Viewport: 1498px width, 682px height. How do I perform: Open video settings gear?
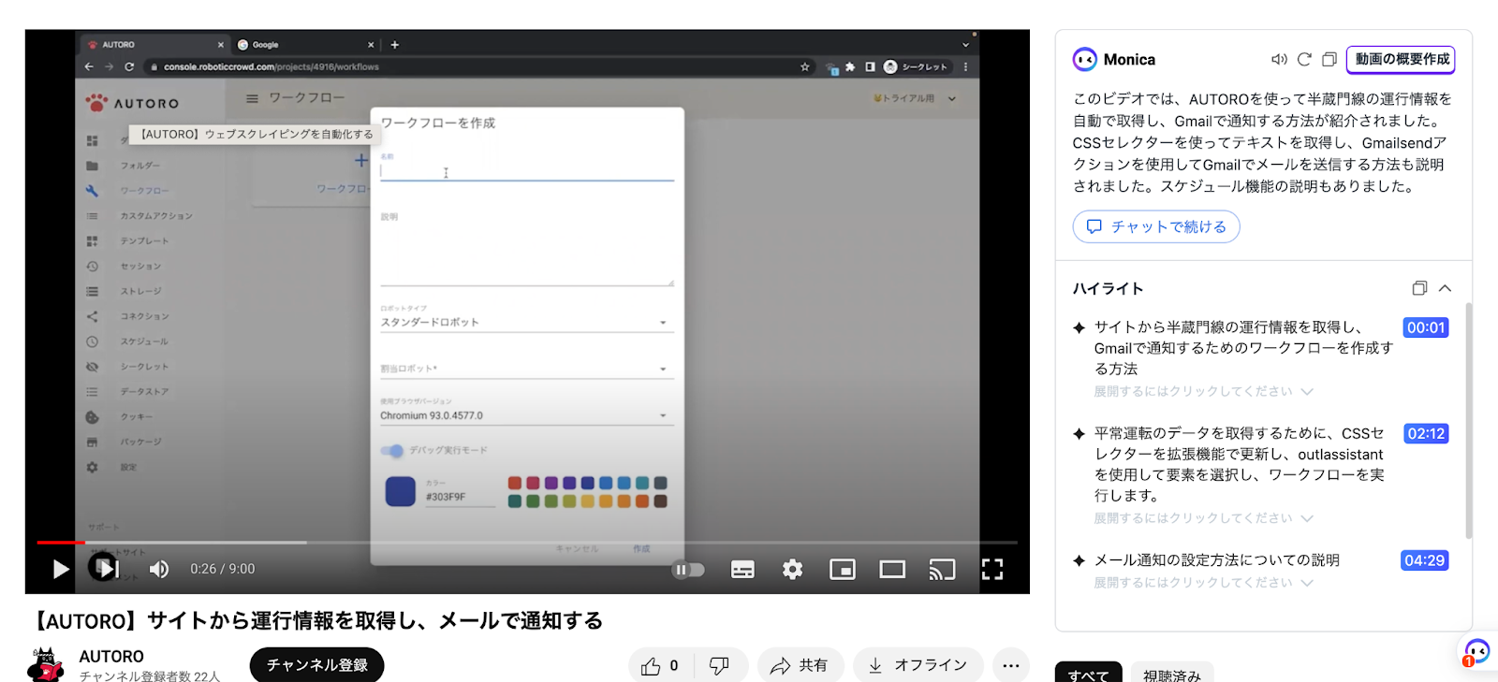pos(792,569)
